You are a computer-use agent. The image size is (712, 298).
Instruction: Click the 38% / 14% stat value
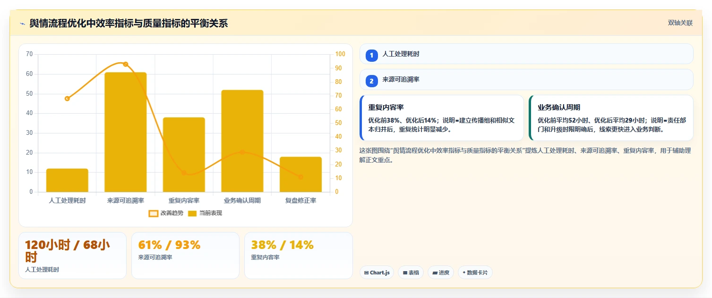click(x=282, y=245)
